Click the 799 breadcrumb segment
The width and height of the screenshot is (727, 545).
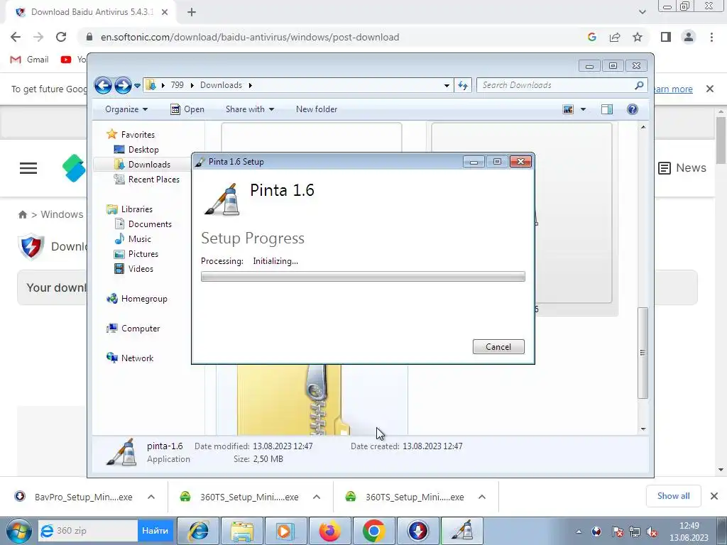(177, 85)
